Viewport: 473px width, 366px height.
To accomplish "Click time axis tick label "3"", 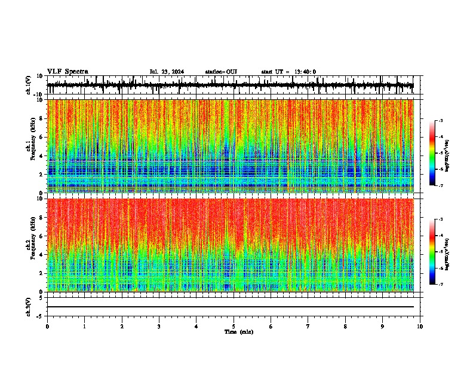I will (x=159, y=327).
